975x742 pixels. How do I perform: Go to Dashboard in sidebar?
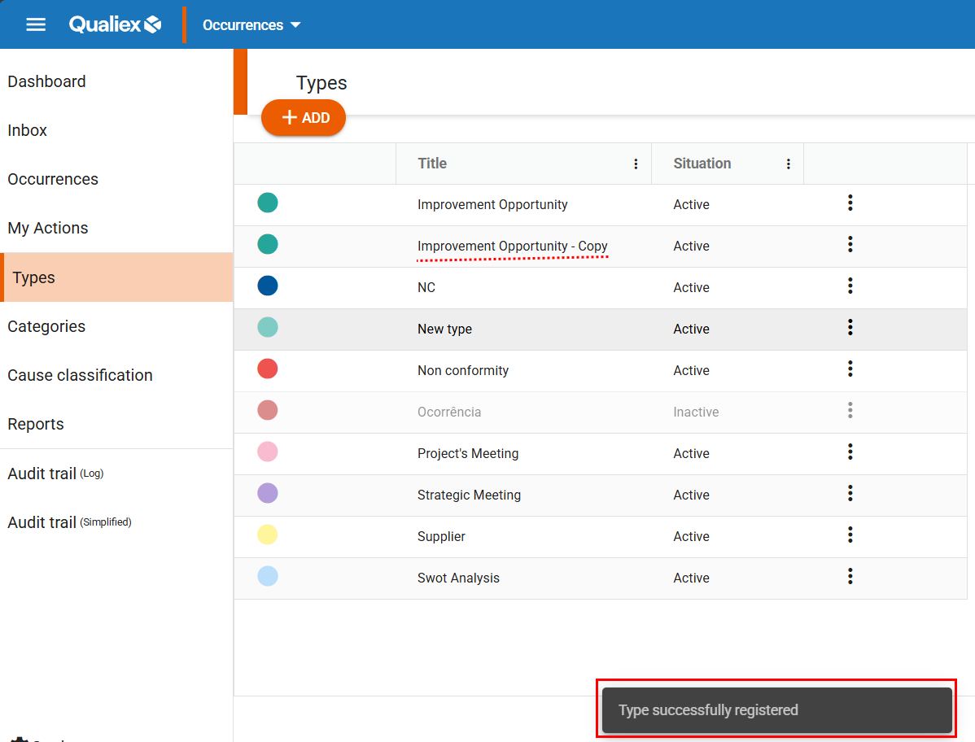click(46, 81)
